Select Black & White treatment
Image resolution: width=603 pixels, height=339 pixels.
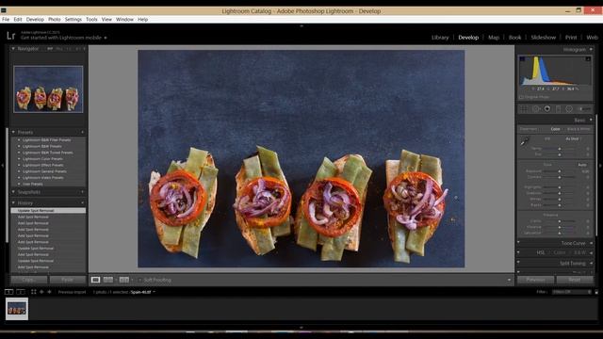pos(579,129)
